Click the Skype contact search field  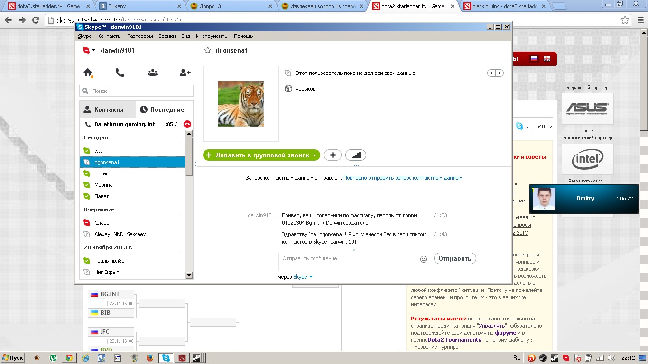click(137, 91)
